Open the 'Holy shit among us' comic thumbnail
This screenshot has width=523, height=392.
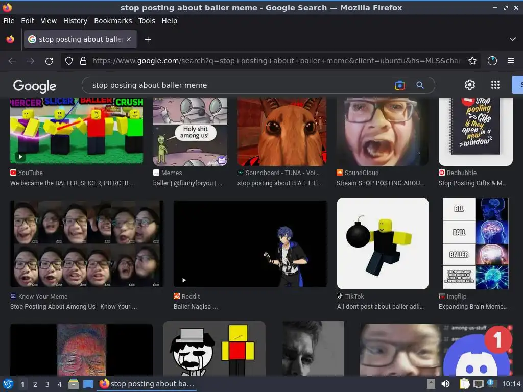pyautogui.click(x=190, y=132)
